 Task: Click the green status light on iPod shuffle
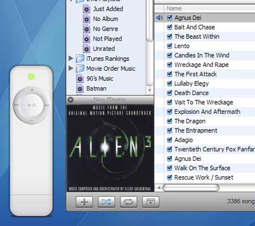(x=31, y=76)
